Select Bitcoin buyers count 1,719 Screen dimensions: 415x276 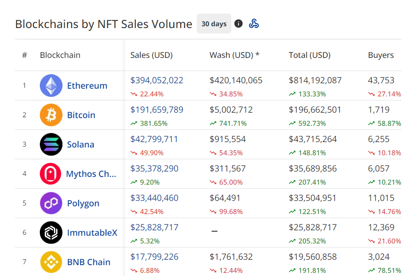coord(379,109)
